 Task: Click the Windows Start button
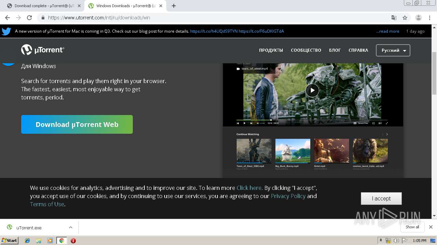click(x=10, y=241)
